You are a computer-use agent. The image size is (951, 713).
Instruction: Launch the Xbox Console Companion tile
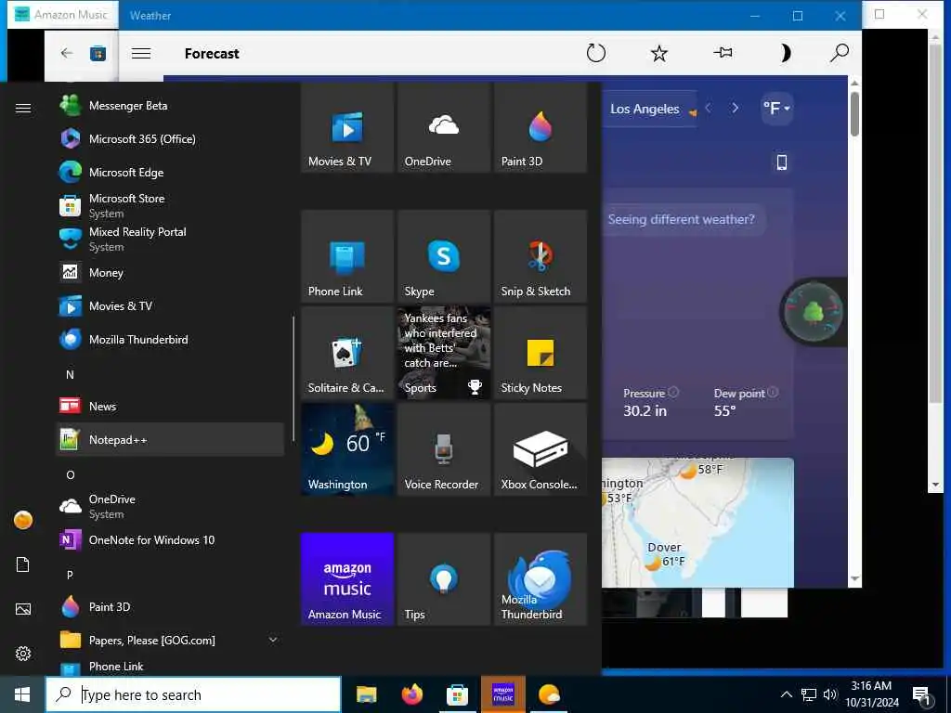541,449
